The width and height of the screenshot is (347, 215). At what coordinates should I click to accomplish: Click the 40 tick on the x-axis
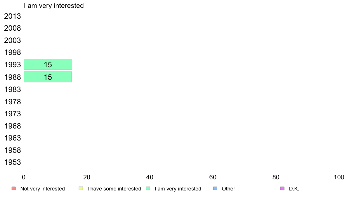coord(150,177)
